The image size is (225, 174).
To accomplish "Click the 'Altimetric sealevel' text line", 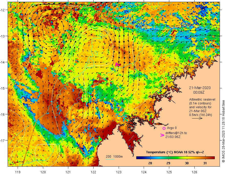I will tap(202, 100).
